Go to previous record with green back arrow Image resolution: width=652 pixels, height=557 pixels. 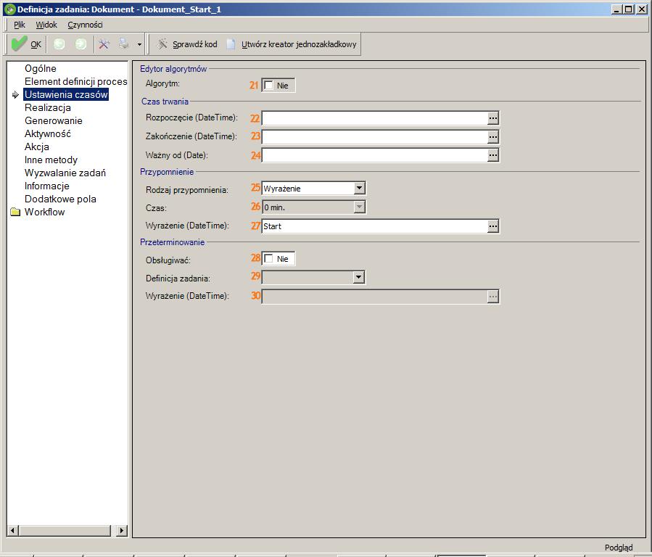click(x=59, y=44)
